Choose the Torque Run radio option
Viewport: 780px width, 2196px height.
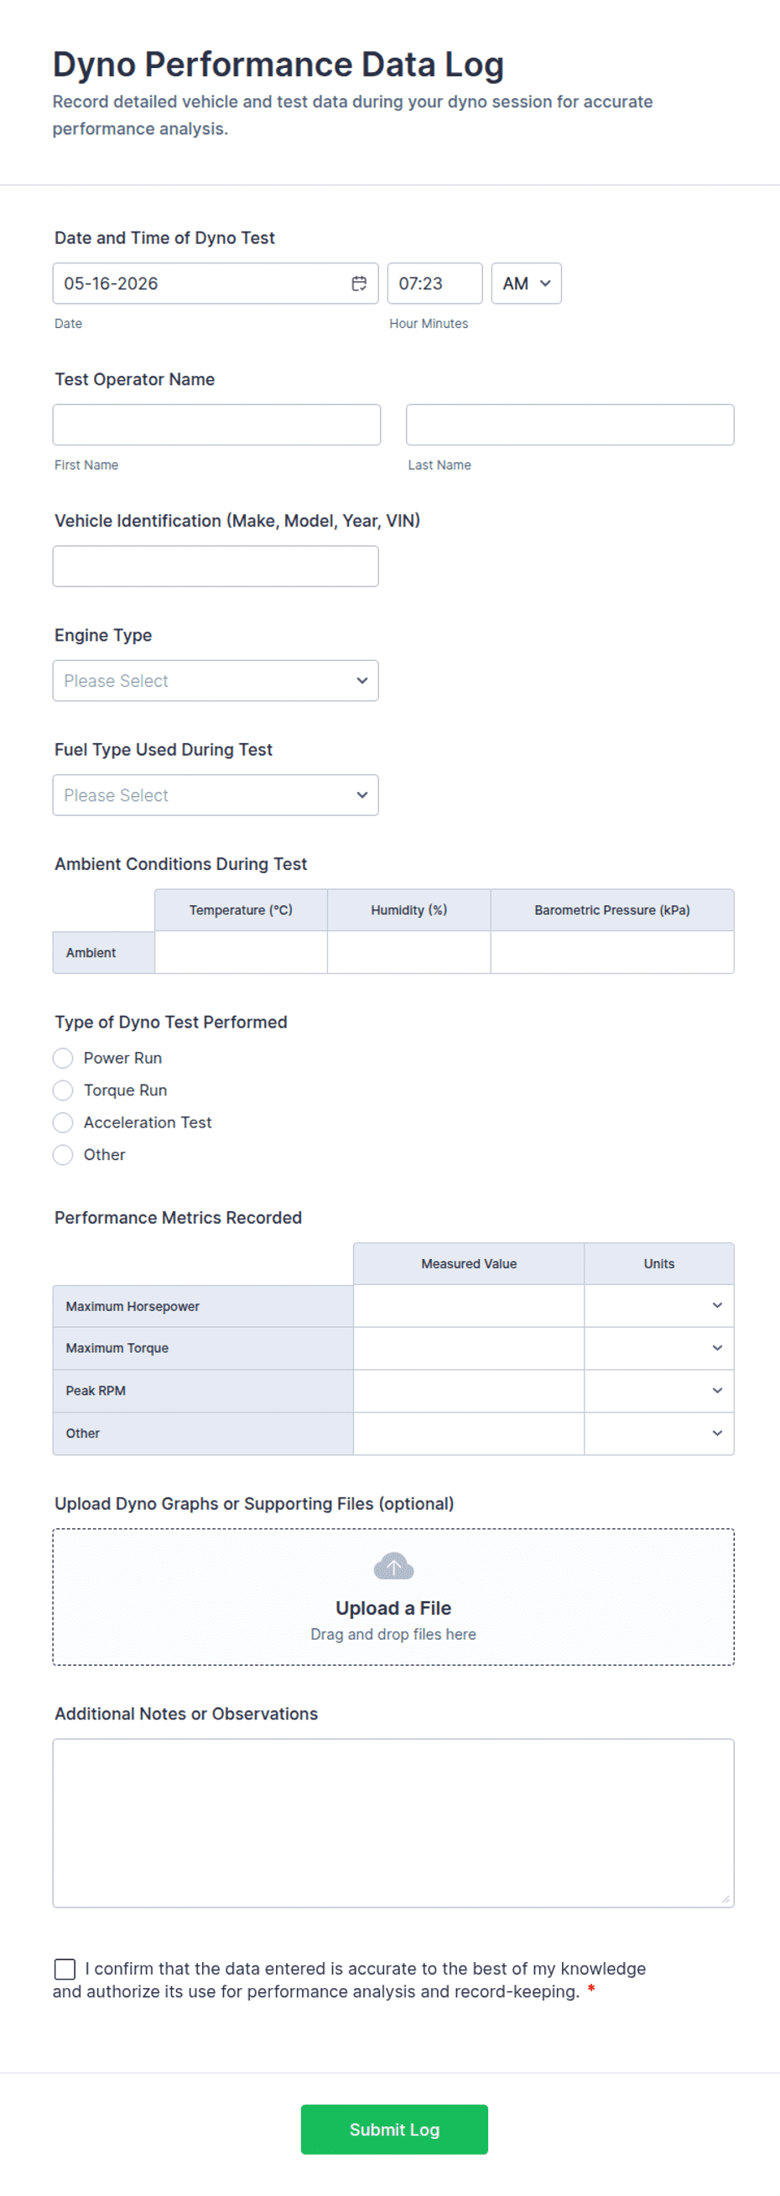(x=63, y=1090)
